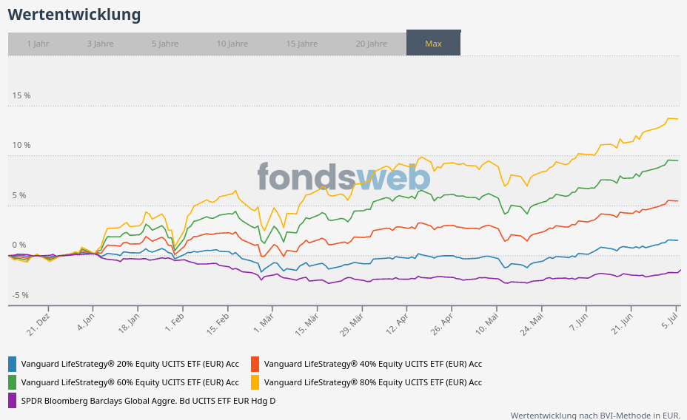Switch to the 20 Jahre tab

(x=372, y=44)
